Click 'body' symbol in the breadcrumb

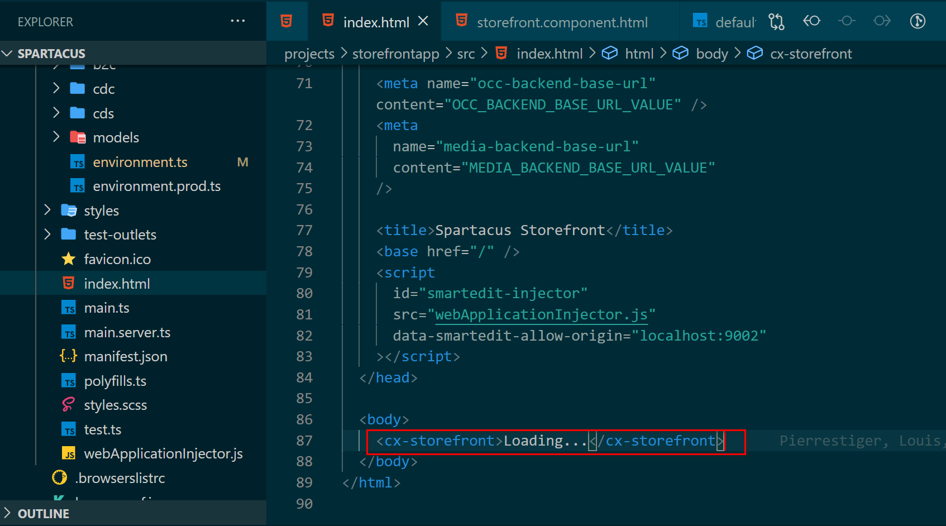click(712, 54)
